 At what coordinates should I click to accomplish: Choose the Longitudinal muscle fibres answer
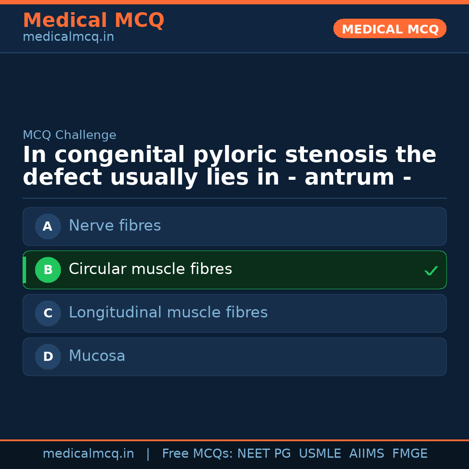click(x=168, y=313)
